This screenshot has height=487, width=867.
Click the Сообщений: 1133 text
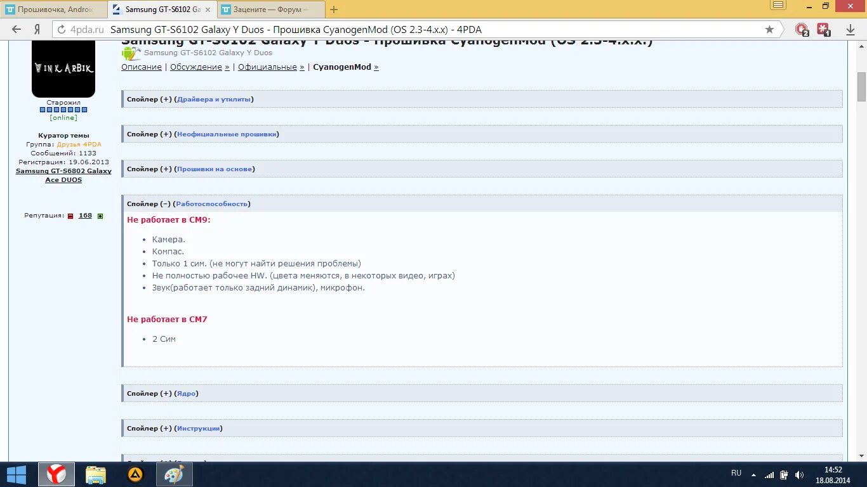click(x=63, y=153)
